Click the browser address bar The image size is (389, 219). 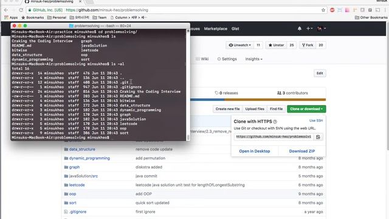point(174,10)
